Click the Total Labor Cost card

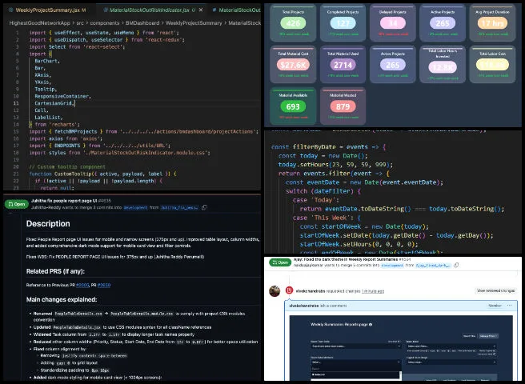pos(492,65)
